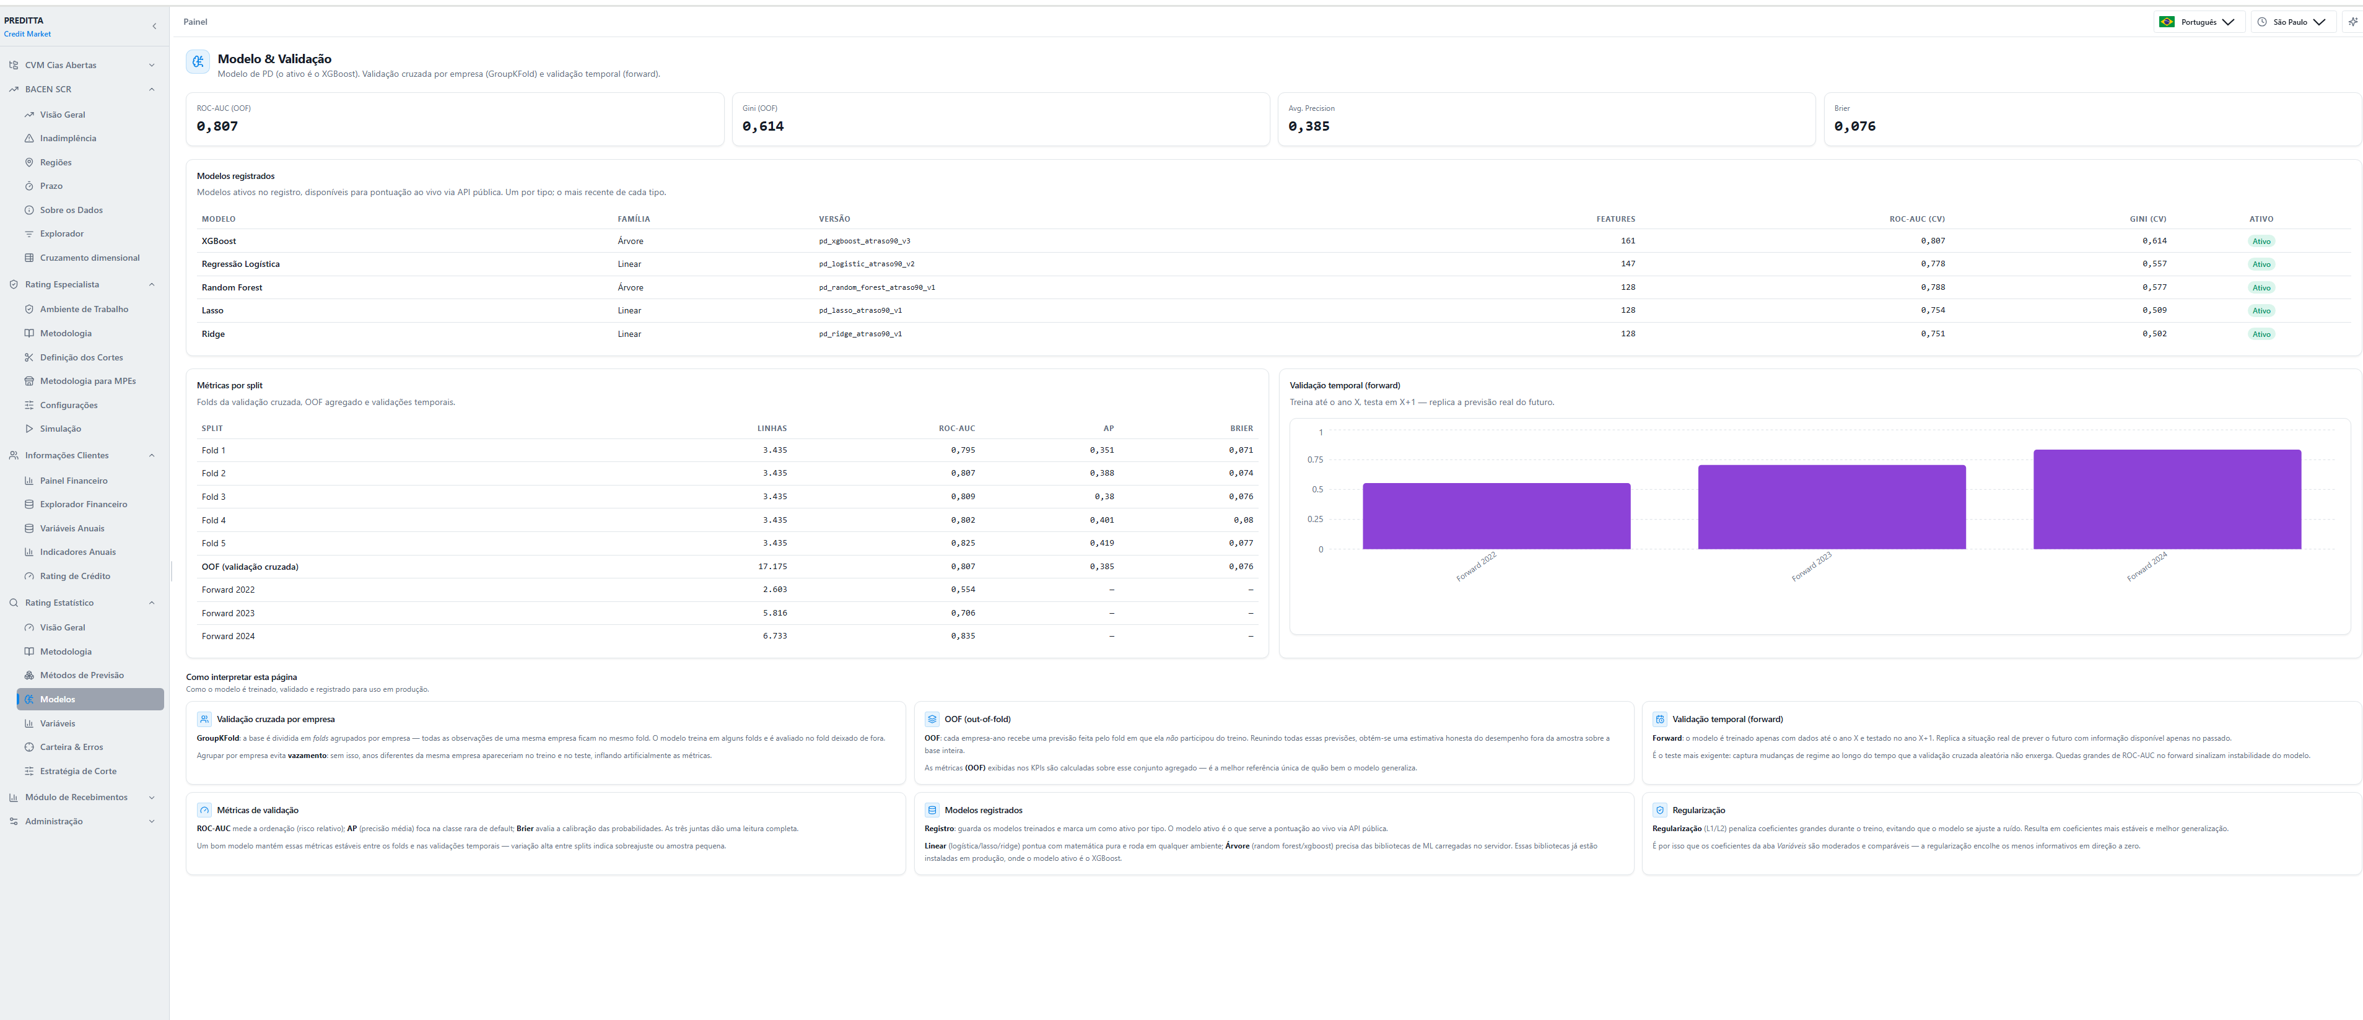
Task: Click the ROC-AUC (OOF) KPI card
Action: 455,120
